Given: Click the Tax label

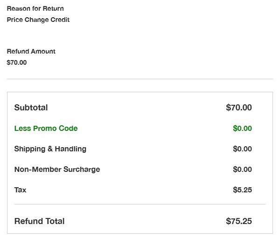Looking at the screenshot, I should [x=20, y=190].
